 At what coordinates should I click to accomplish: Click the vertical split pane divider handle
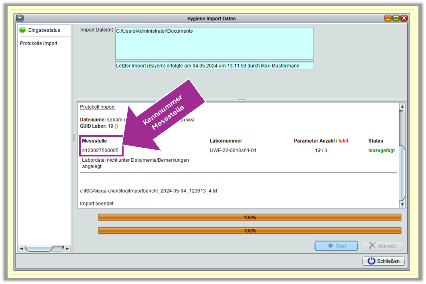74,138
